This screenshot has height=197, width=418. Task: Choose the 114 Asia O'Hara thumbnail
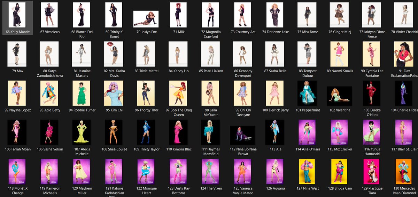coord(307,132)
